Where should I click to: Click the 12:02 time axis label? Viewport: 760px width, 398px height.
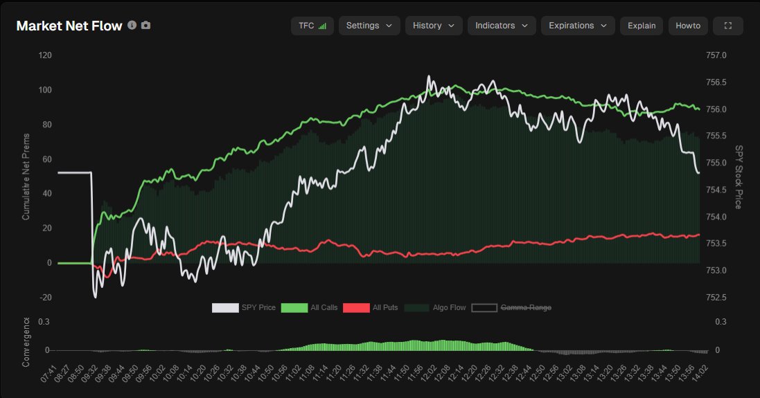pos(428,372)
